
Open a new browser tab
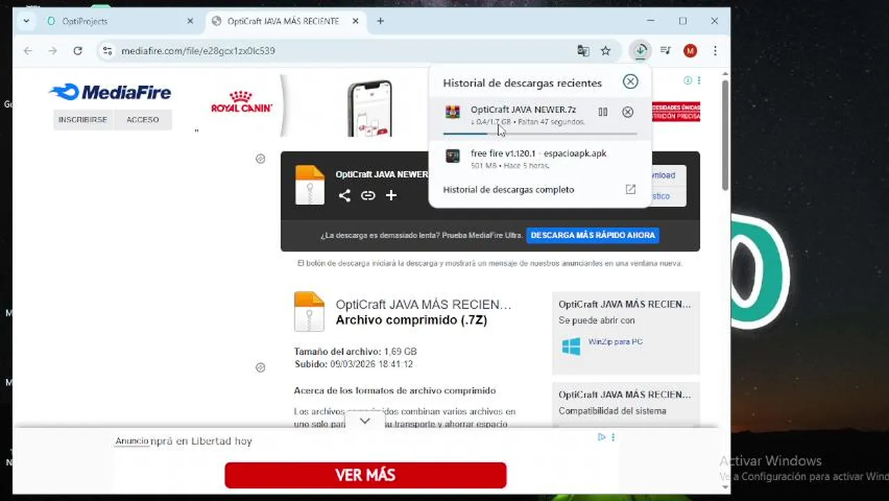click(x=380, y=21)
